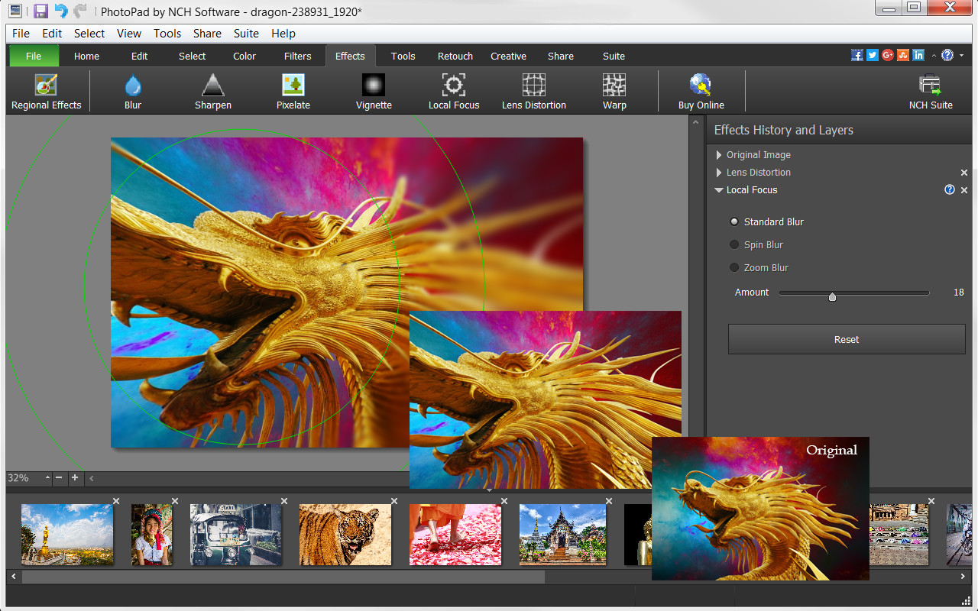Launch the NCH Suite panel

[x=930, y=90]
